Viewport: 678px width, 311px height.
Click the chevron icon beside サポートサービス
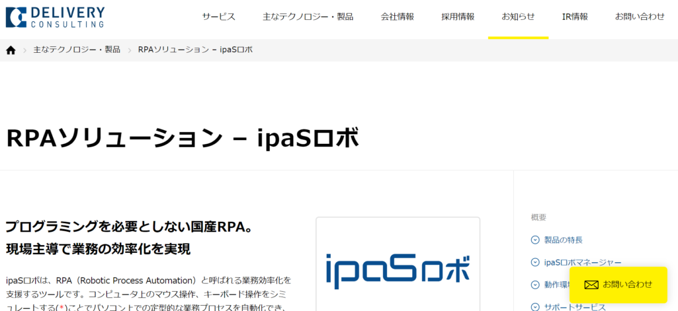(x=535, y=306)
